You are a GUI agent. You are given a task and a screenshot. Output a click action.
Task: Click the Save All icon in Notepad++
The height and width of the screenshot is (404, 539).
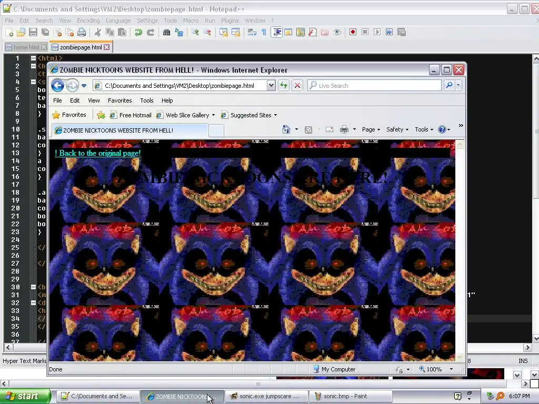45,32
